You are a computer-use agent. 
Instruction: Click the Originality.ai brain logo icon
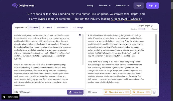(15, 6)
